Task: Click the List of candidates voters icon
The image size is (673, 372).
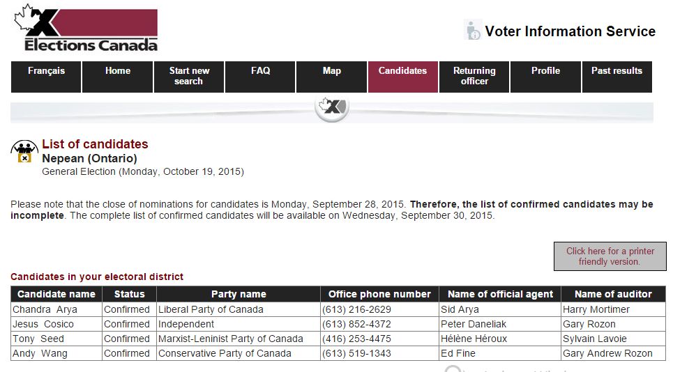Action: [24, 151]
